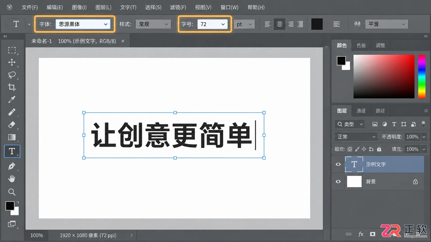Viewport: 431px width, 242px height.
Task: Expand the 填充 fill slider arrow
Action: (424, 149)
